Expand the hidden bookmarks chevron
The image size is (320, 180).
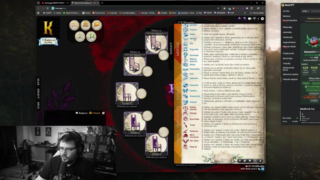click(x=245, y=13)
